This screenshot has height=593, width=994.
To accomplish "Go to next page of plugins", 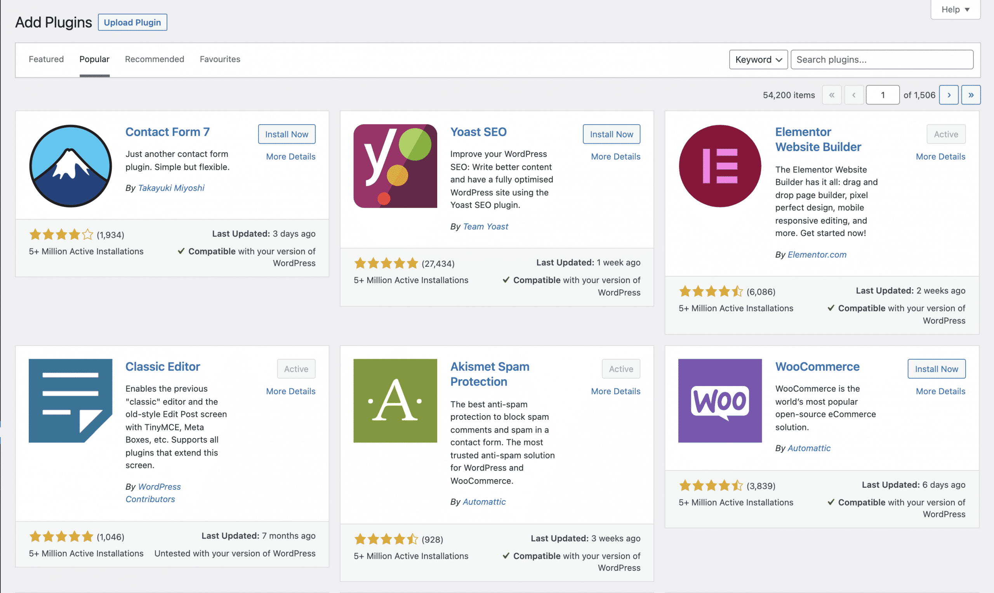I will pyautogui.click(x=949, y=95).
